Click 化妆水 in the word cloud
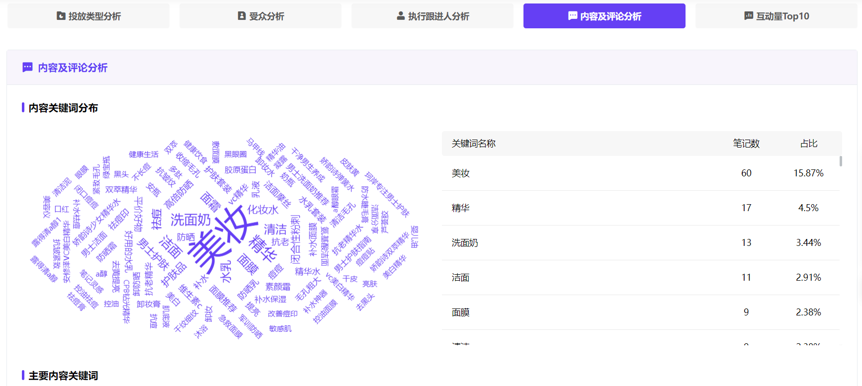This screenshot has width=862, height=386. tap(263, 210)
